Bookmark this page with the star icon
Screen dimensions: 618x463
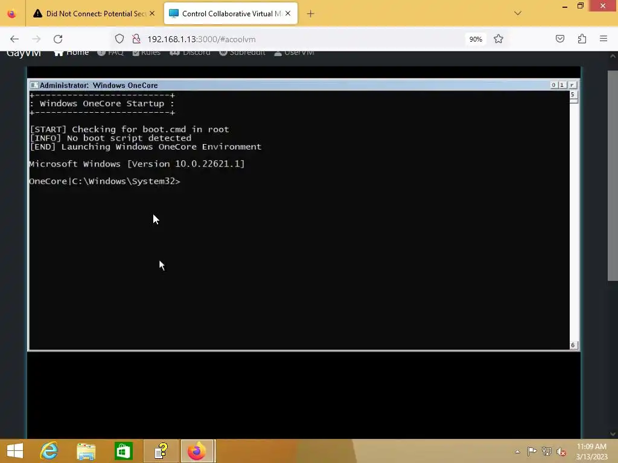(x=499, y=39)
